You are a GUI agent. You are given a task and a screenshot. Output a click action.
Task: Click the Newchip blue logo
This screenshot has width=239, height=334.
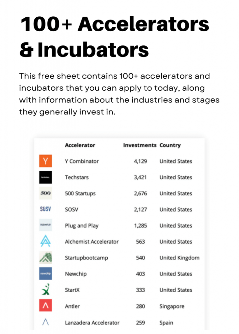(x=45, y=274)
